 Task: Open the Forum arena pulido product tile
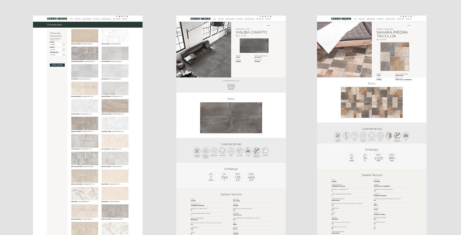pyautogui.click(x=85, y=36)
